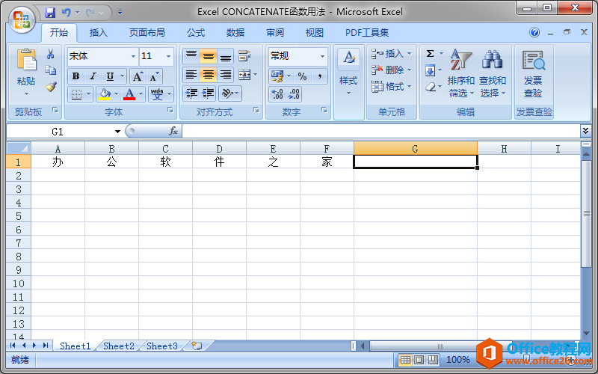This screenshot has height=374, width=598.
Task: Toggle Italic formatting
Action: click(x=92, y=76)
